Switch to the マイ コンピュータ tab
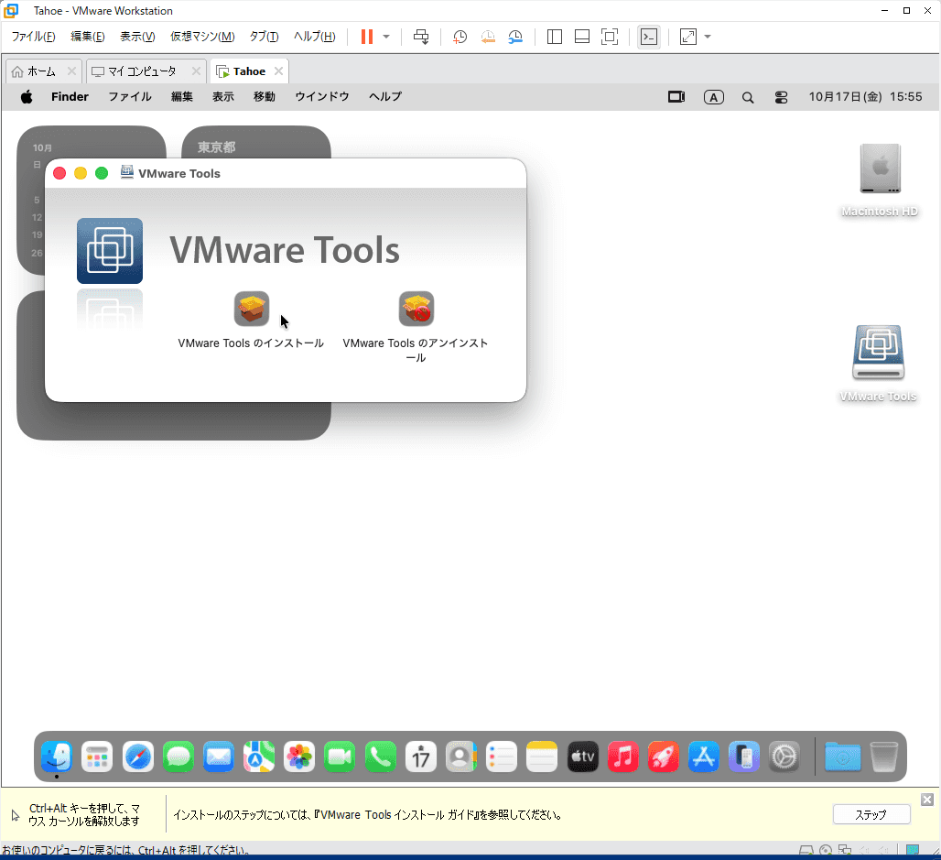Image resolution: width=941 pixels, height=860 pixels. 141,71
